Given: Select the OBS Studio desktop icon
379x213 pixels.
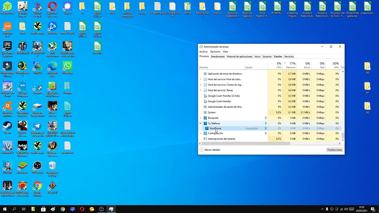Looking at the screenshot, I should pos(37,168).
